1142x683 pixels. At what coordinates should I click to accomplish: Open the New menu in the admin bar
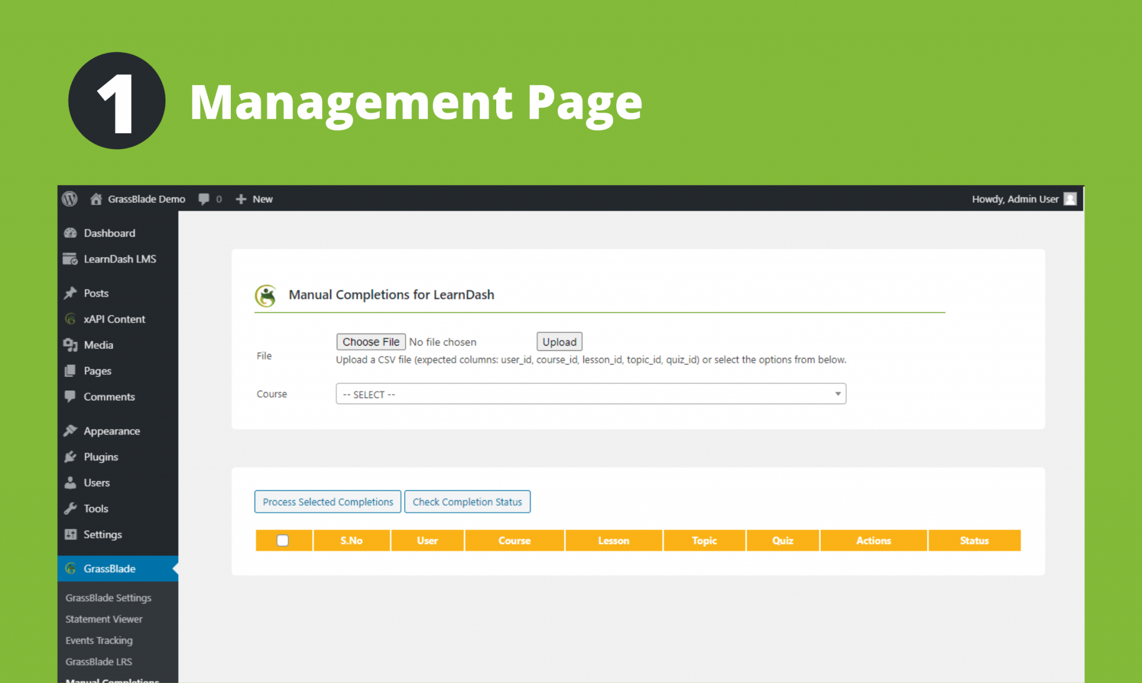tap(254, 198)
